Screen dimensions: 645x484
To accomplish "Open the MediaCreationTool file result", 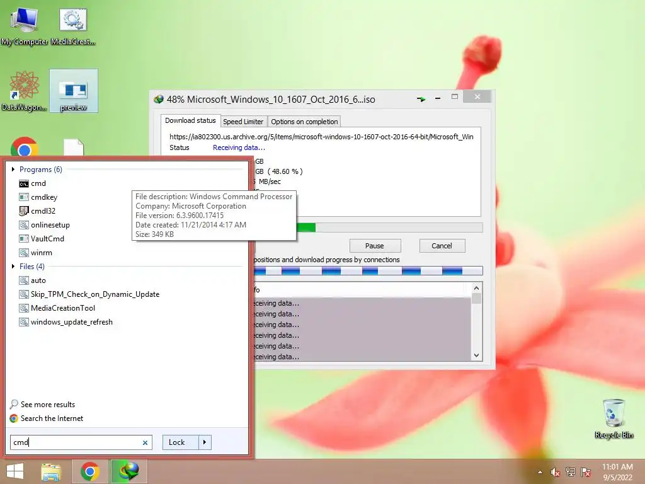I will 57,308.
